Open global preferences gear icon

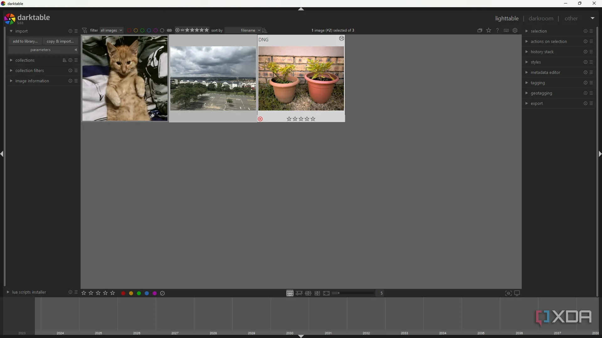[515, 30]
